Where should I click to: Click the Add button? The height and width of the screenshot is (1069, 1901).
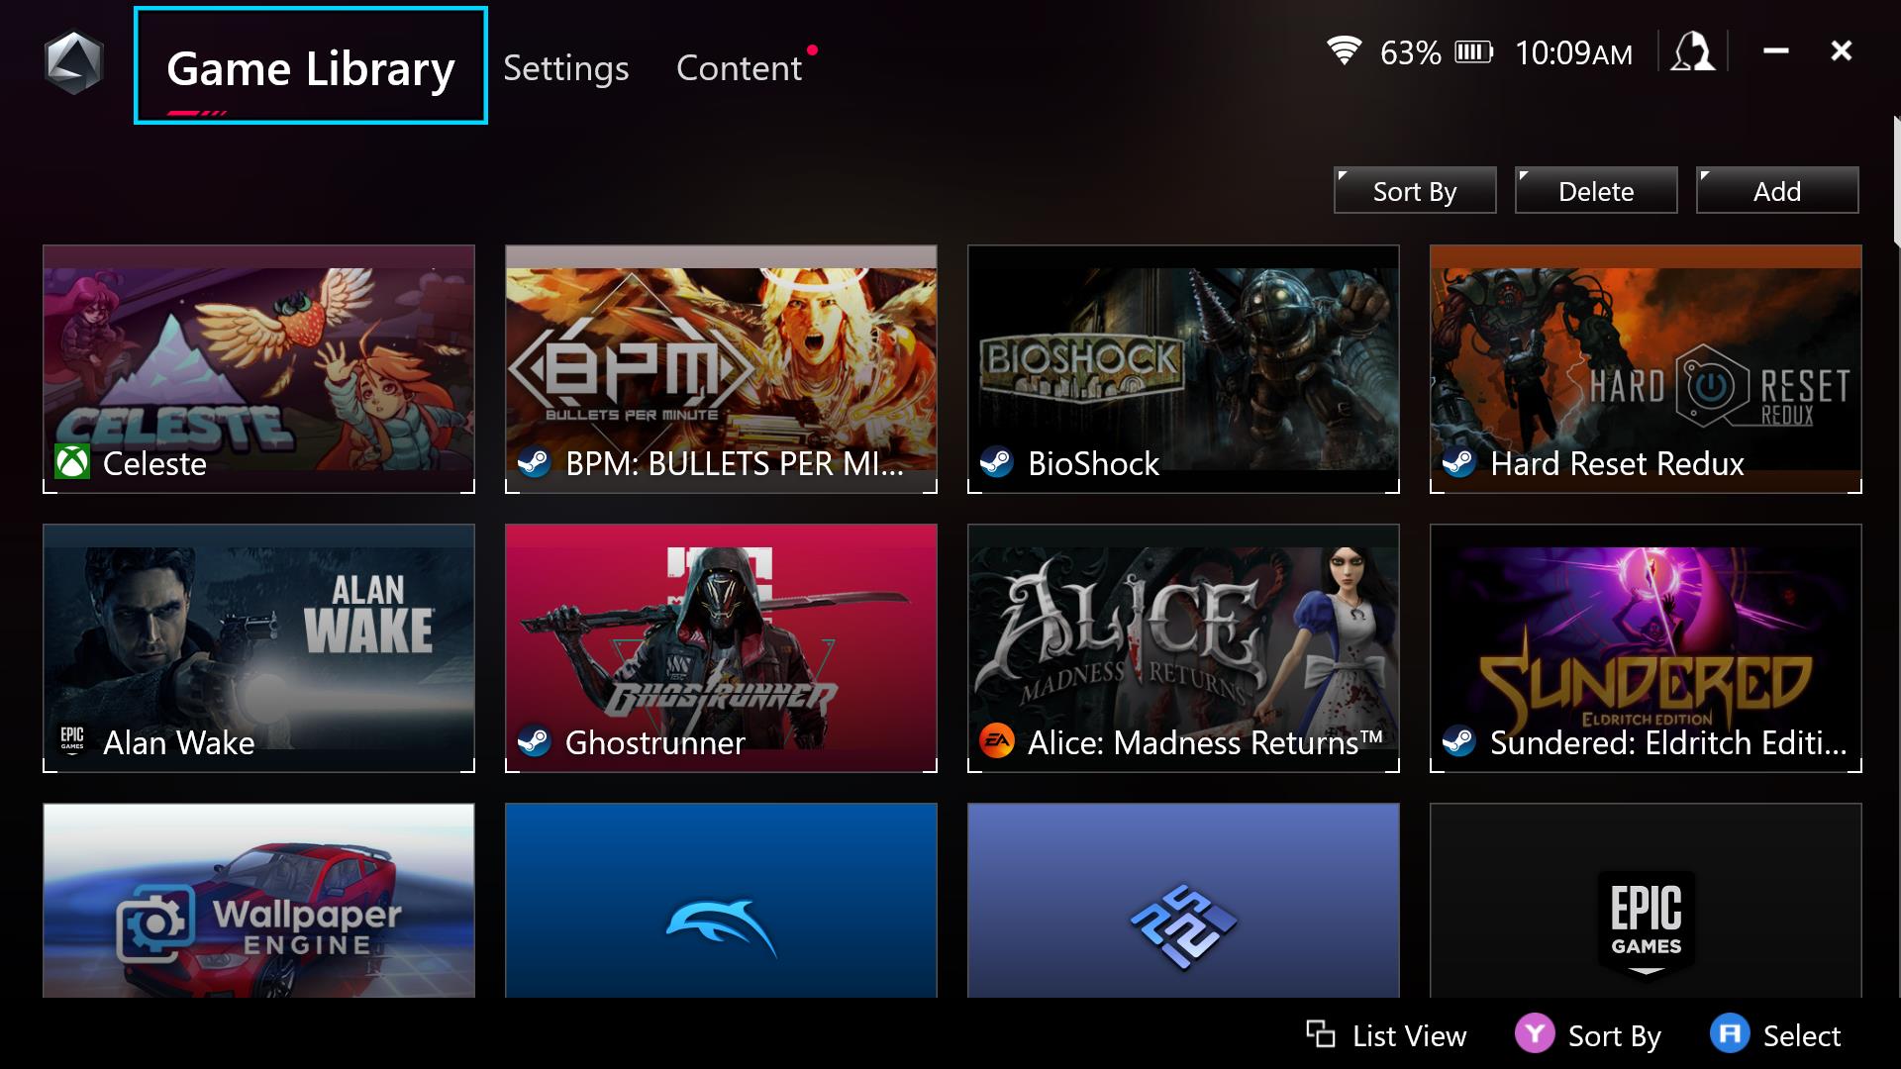(x=1777, y=191)
